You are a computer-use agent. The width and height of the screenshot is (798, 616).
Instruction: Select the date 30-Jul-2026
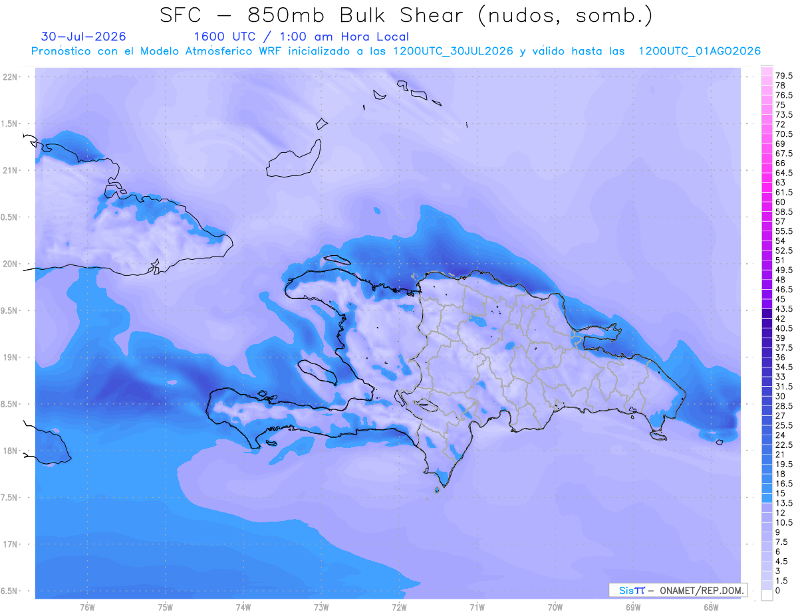[83, 37]
